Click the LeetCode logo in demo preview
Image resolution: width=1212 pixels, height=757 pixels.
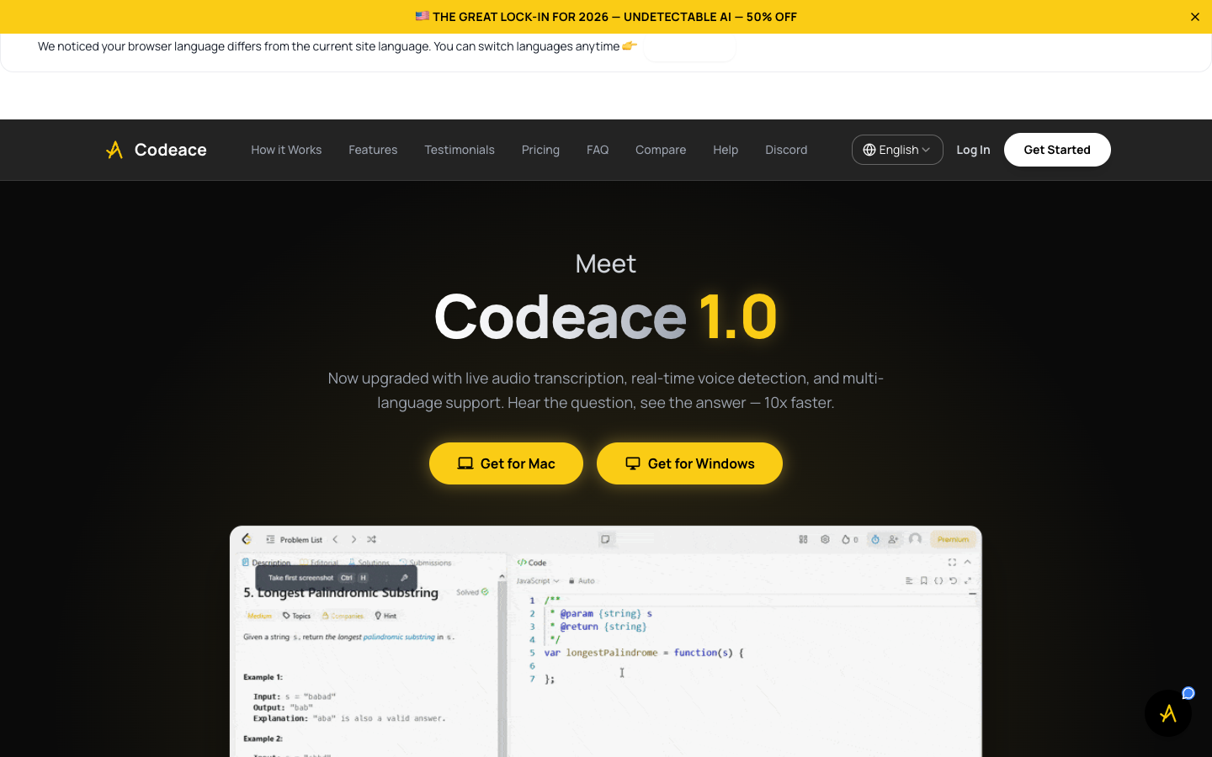(x=247, y=539)
